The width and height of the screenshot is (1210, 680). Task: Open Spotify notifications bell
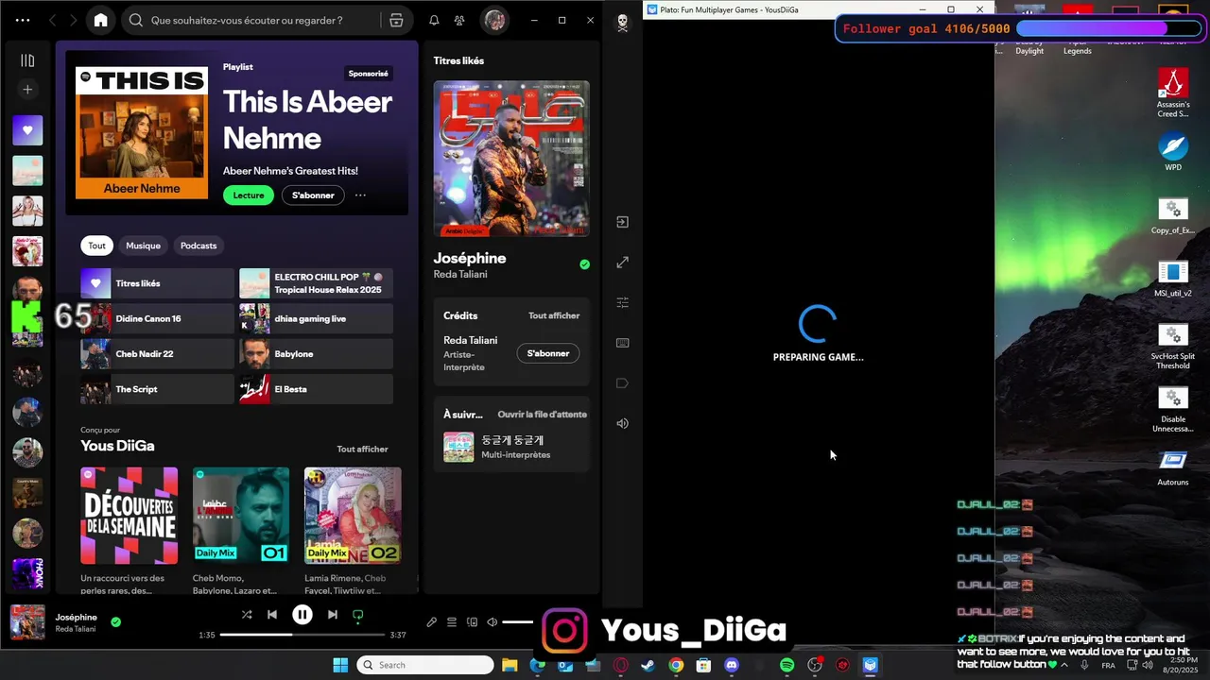coord(434,20)
